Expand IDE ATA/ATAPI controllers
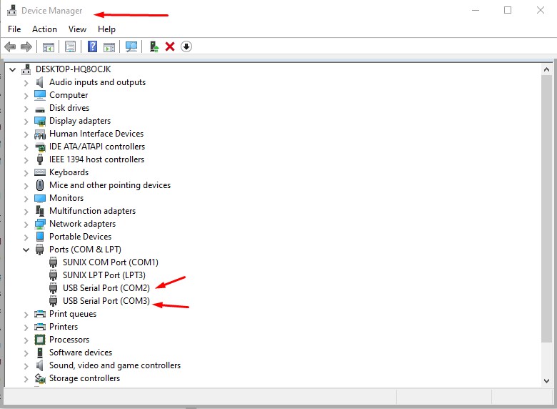The width and height of the screenshot is (557, 409). tap(26, 147)
